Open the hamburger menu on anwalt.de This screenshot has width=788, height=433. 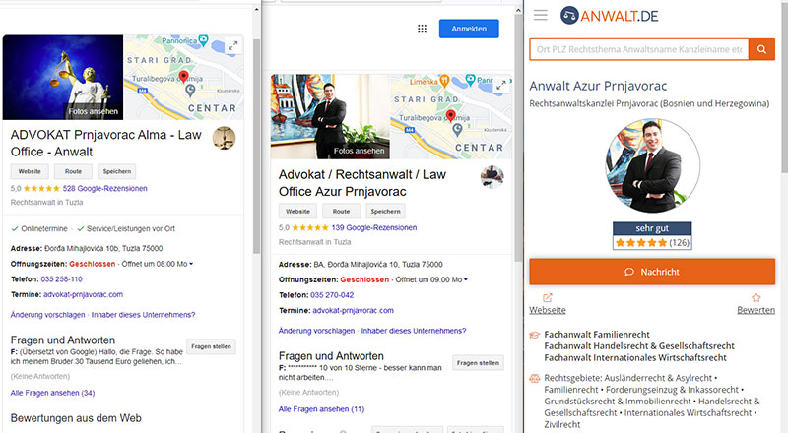[541, 15]
